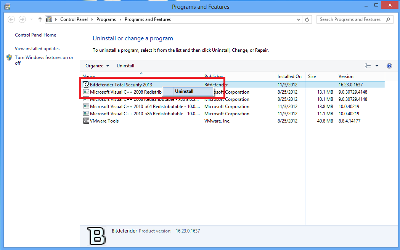Click icon of Visual C++ 2010 x86 row
This screenshot has height=250, width=400.
[86, 113]
